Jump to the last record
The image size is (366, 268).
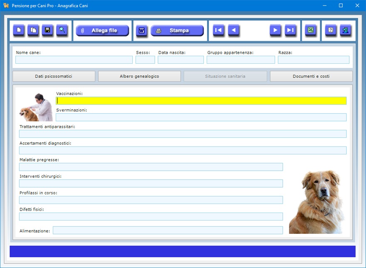290,30
